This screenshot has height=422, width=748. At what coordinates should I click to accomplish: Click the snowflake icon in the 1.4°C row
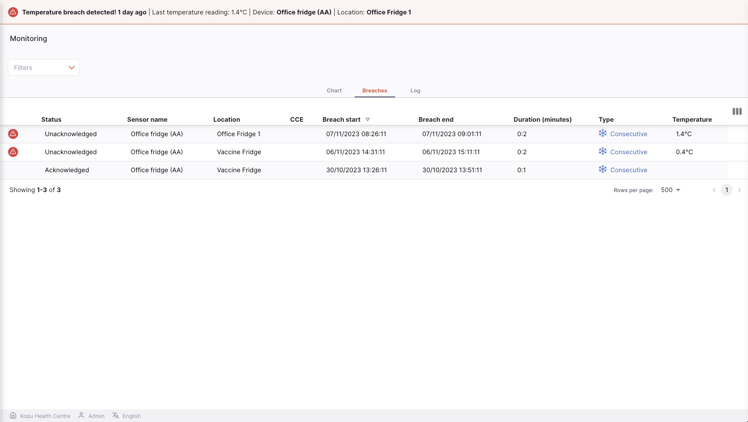pyautogui.click(x=603, y=133)
